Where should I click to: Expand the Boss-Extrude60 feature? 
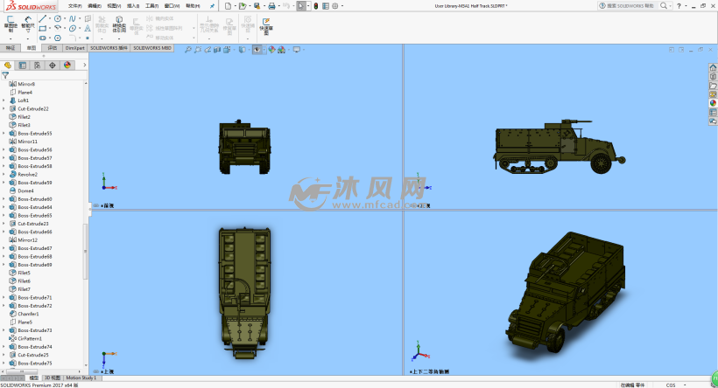[x=4, y=199]
